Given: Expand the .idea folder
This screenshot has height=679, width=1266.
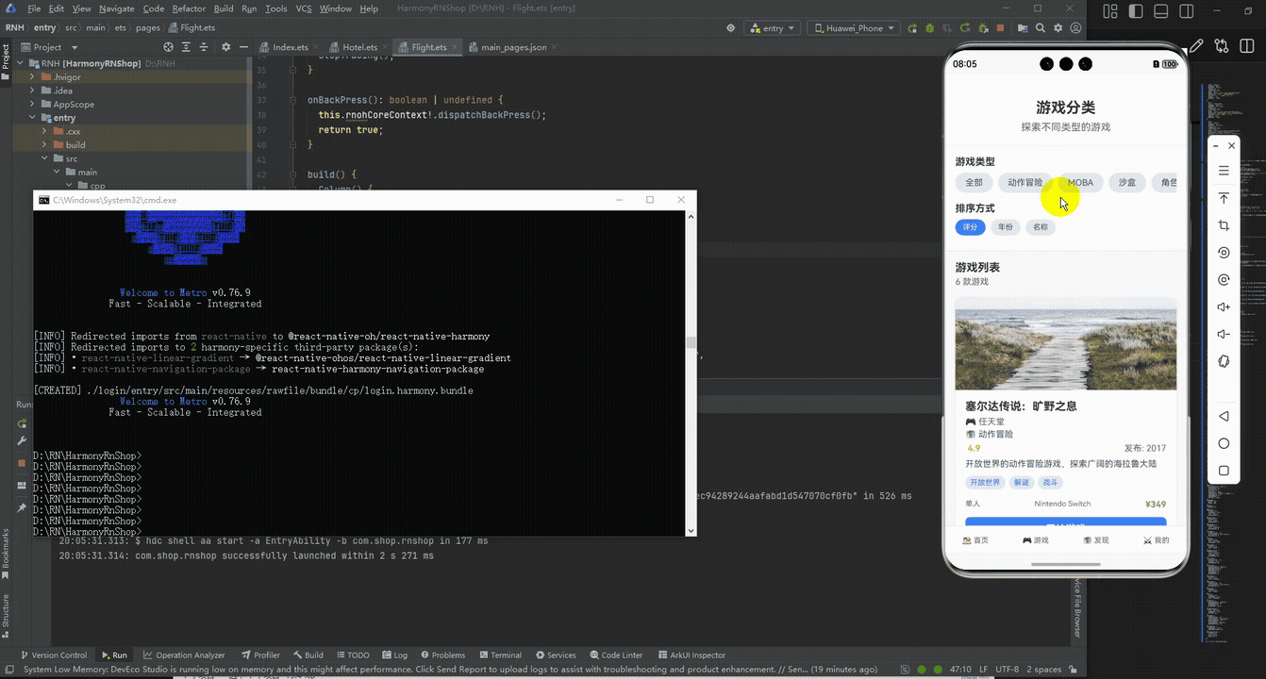Looking at the screenshot, I should pyautogui.click(x=33, y=91).
